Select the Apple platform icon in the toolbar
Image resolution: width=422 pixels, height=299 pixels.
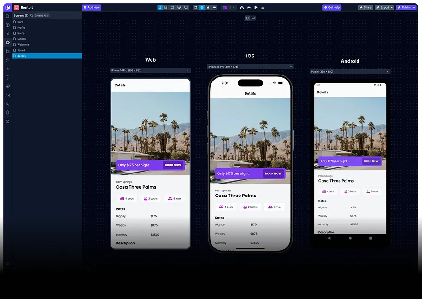tap(208, 7)
